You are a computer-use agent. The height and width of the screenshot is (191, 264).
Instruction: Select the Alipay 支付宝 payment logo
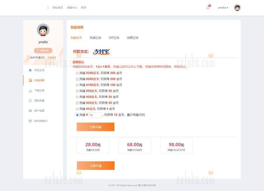click(x=101, y=52)
